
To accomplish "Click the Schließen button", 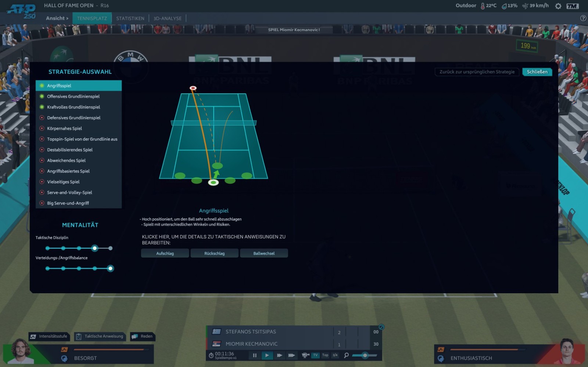I will click(x=537, y=72).
